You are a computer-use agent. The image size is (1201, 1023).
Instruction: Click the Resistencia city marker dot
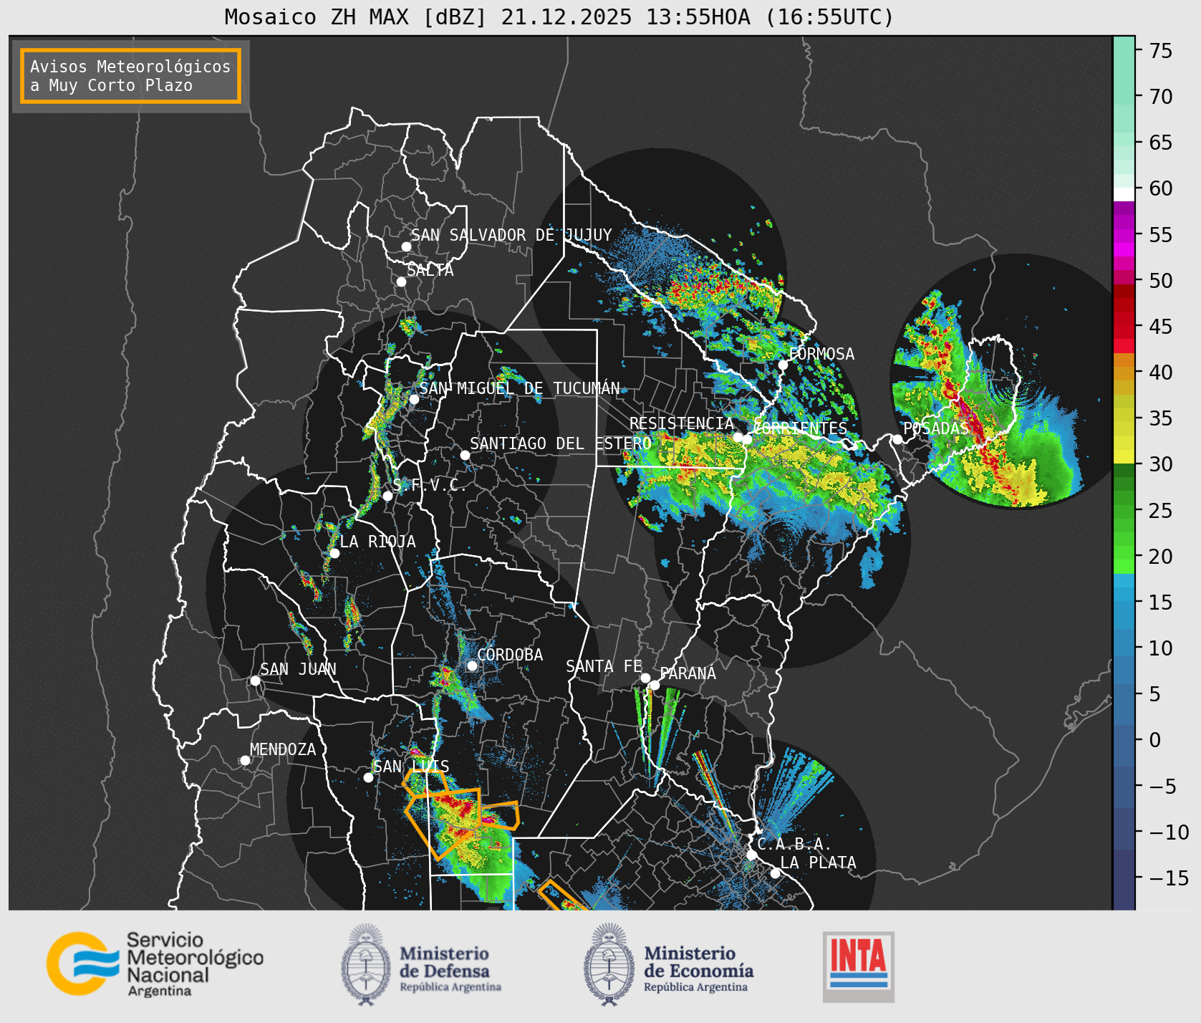click(738, 437)
